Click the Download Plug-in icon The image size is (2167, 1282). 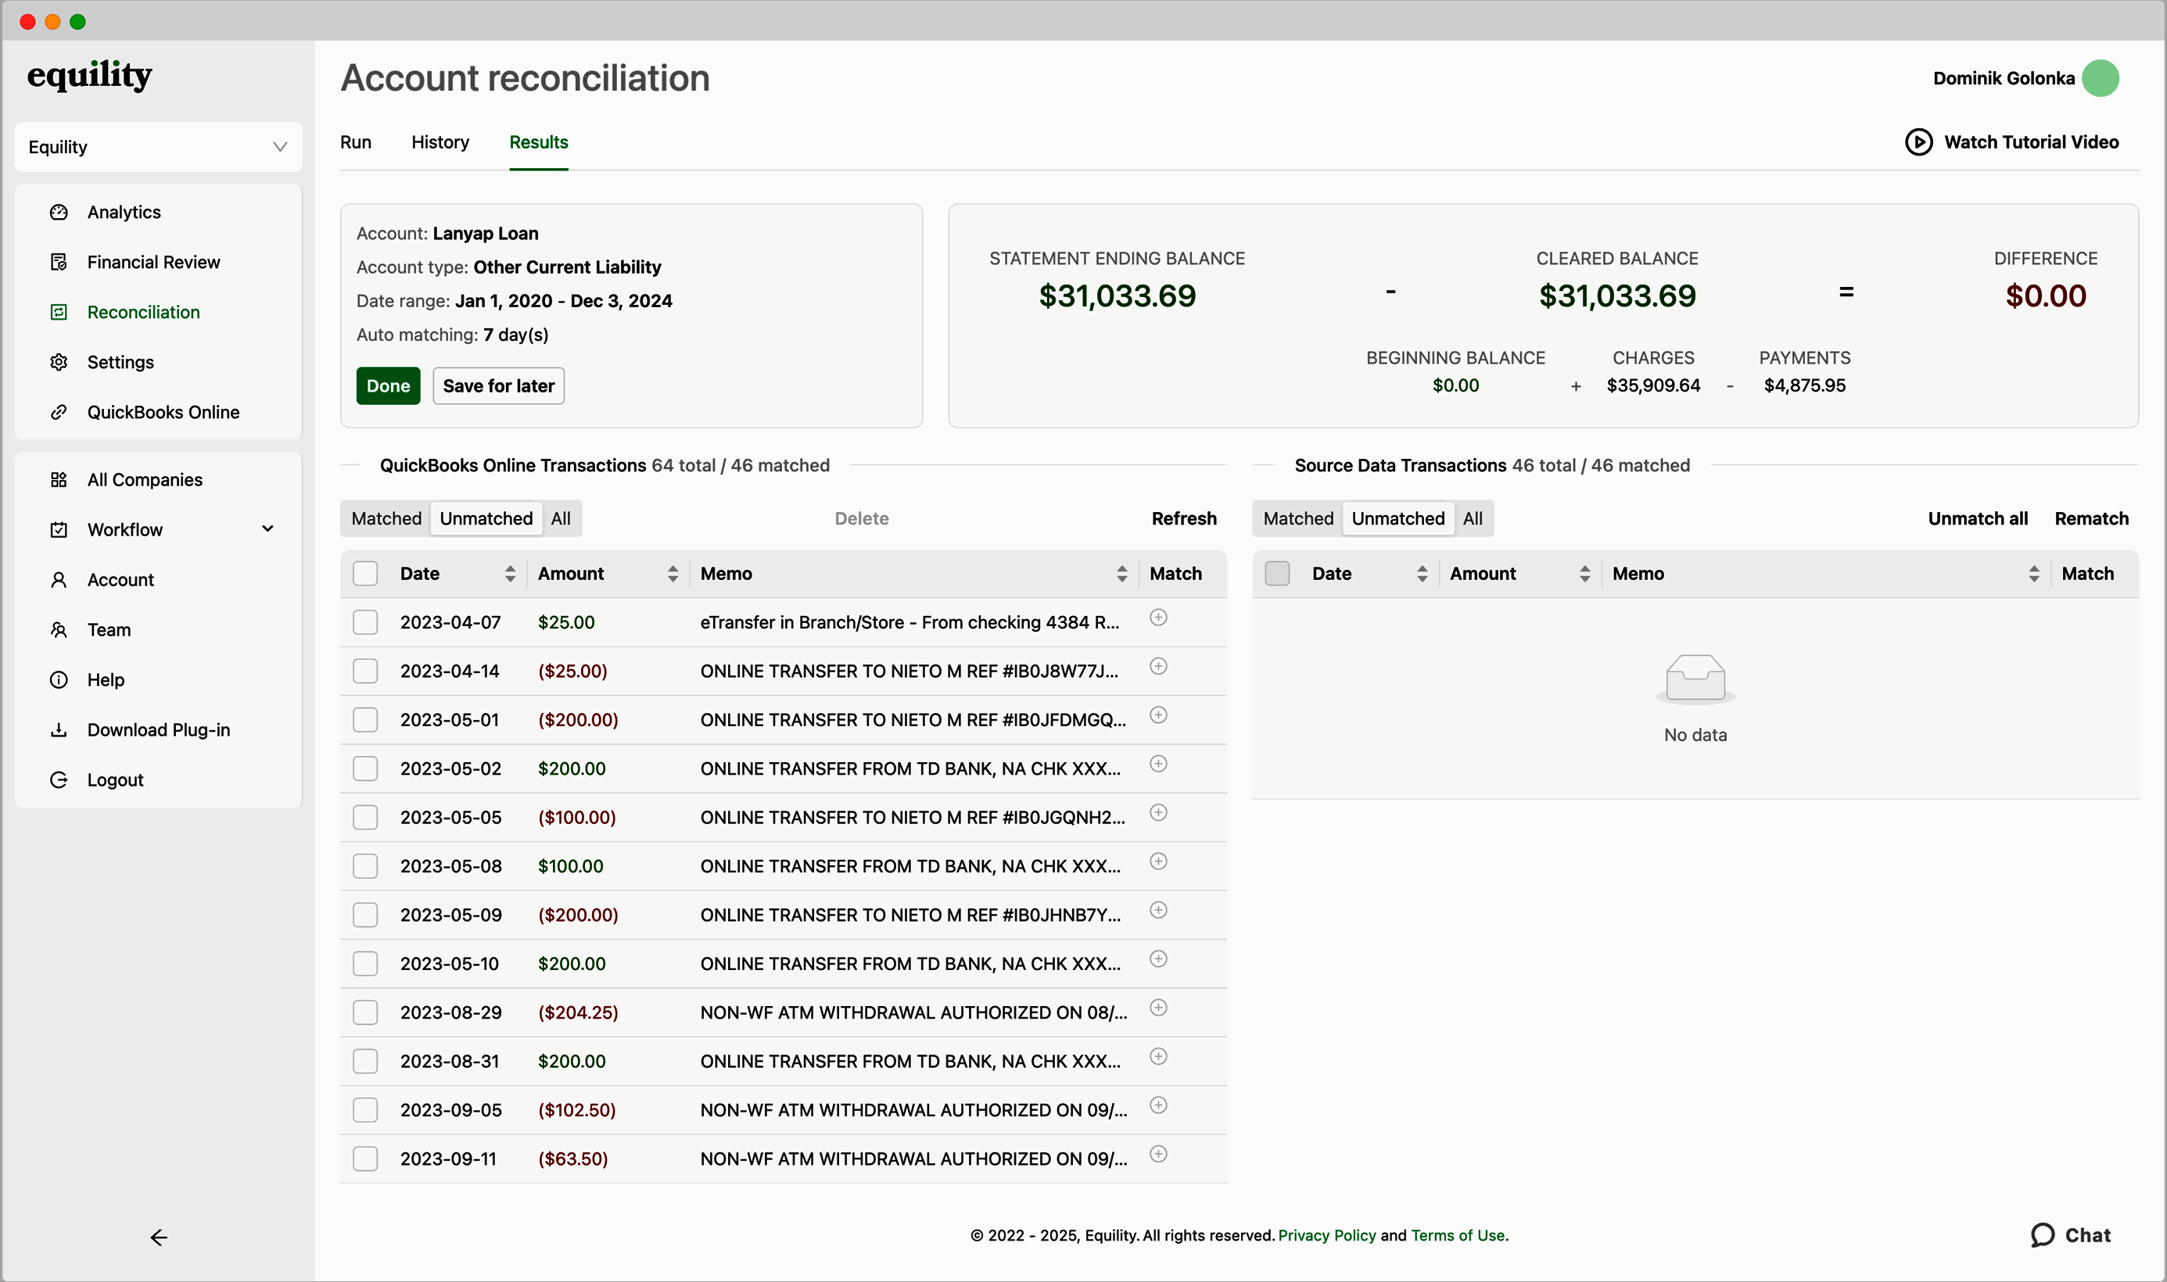pos(59,730)
